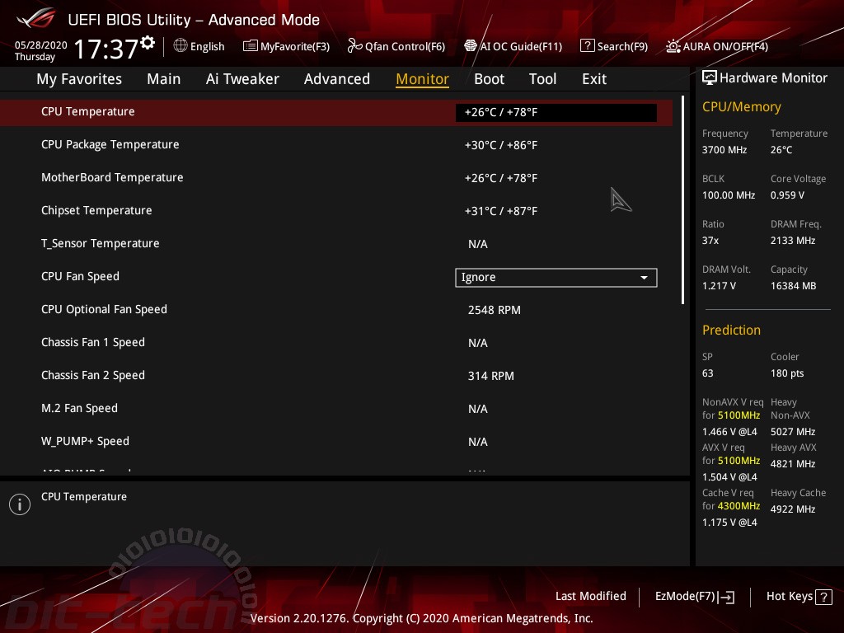Click the settings list scrollbar
844x633 pixels.
pyautogui.click(x=683, y=200)
